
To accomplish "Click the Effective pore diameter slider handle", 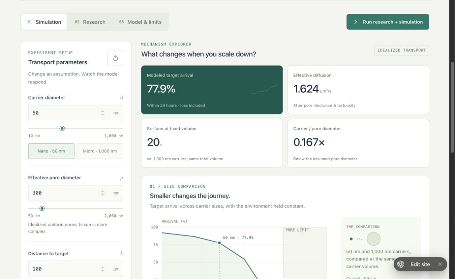I will pyautogui.click(x=42, y=208).
